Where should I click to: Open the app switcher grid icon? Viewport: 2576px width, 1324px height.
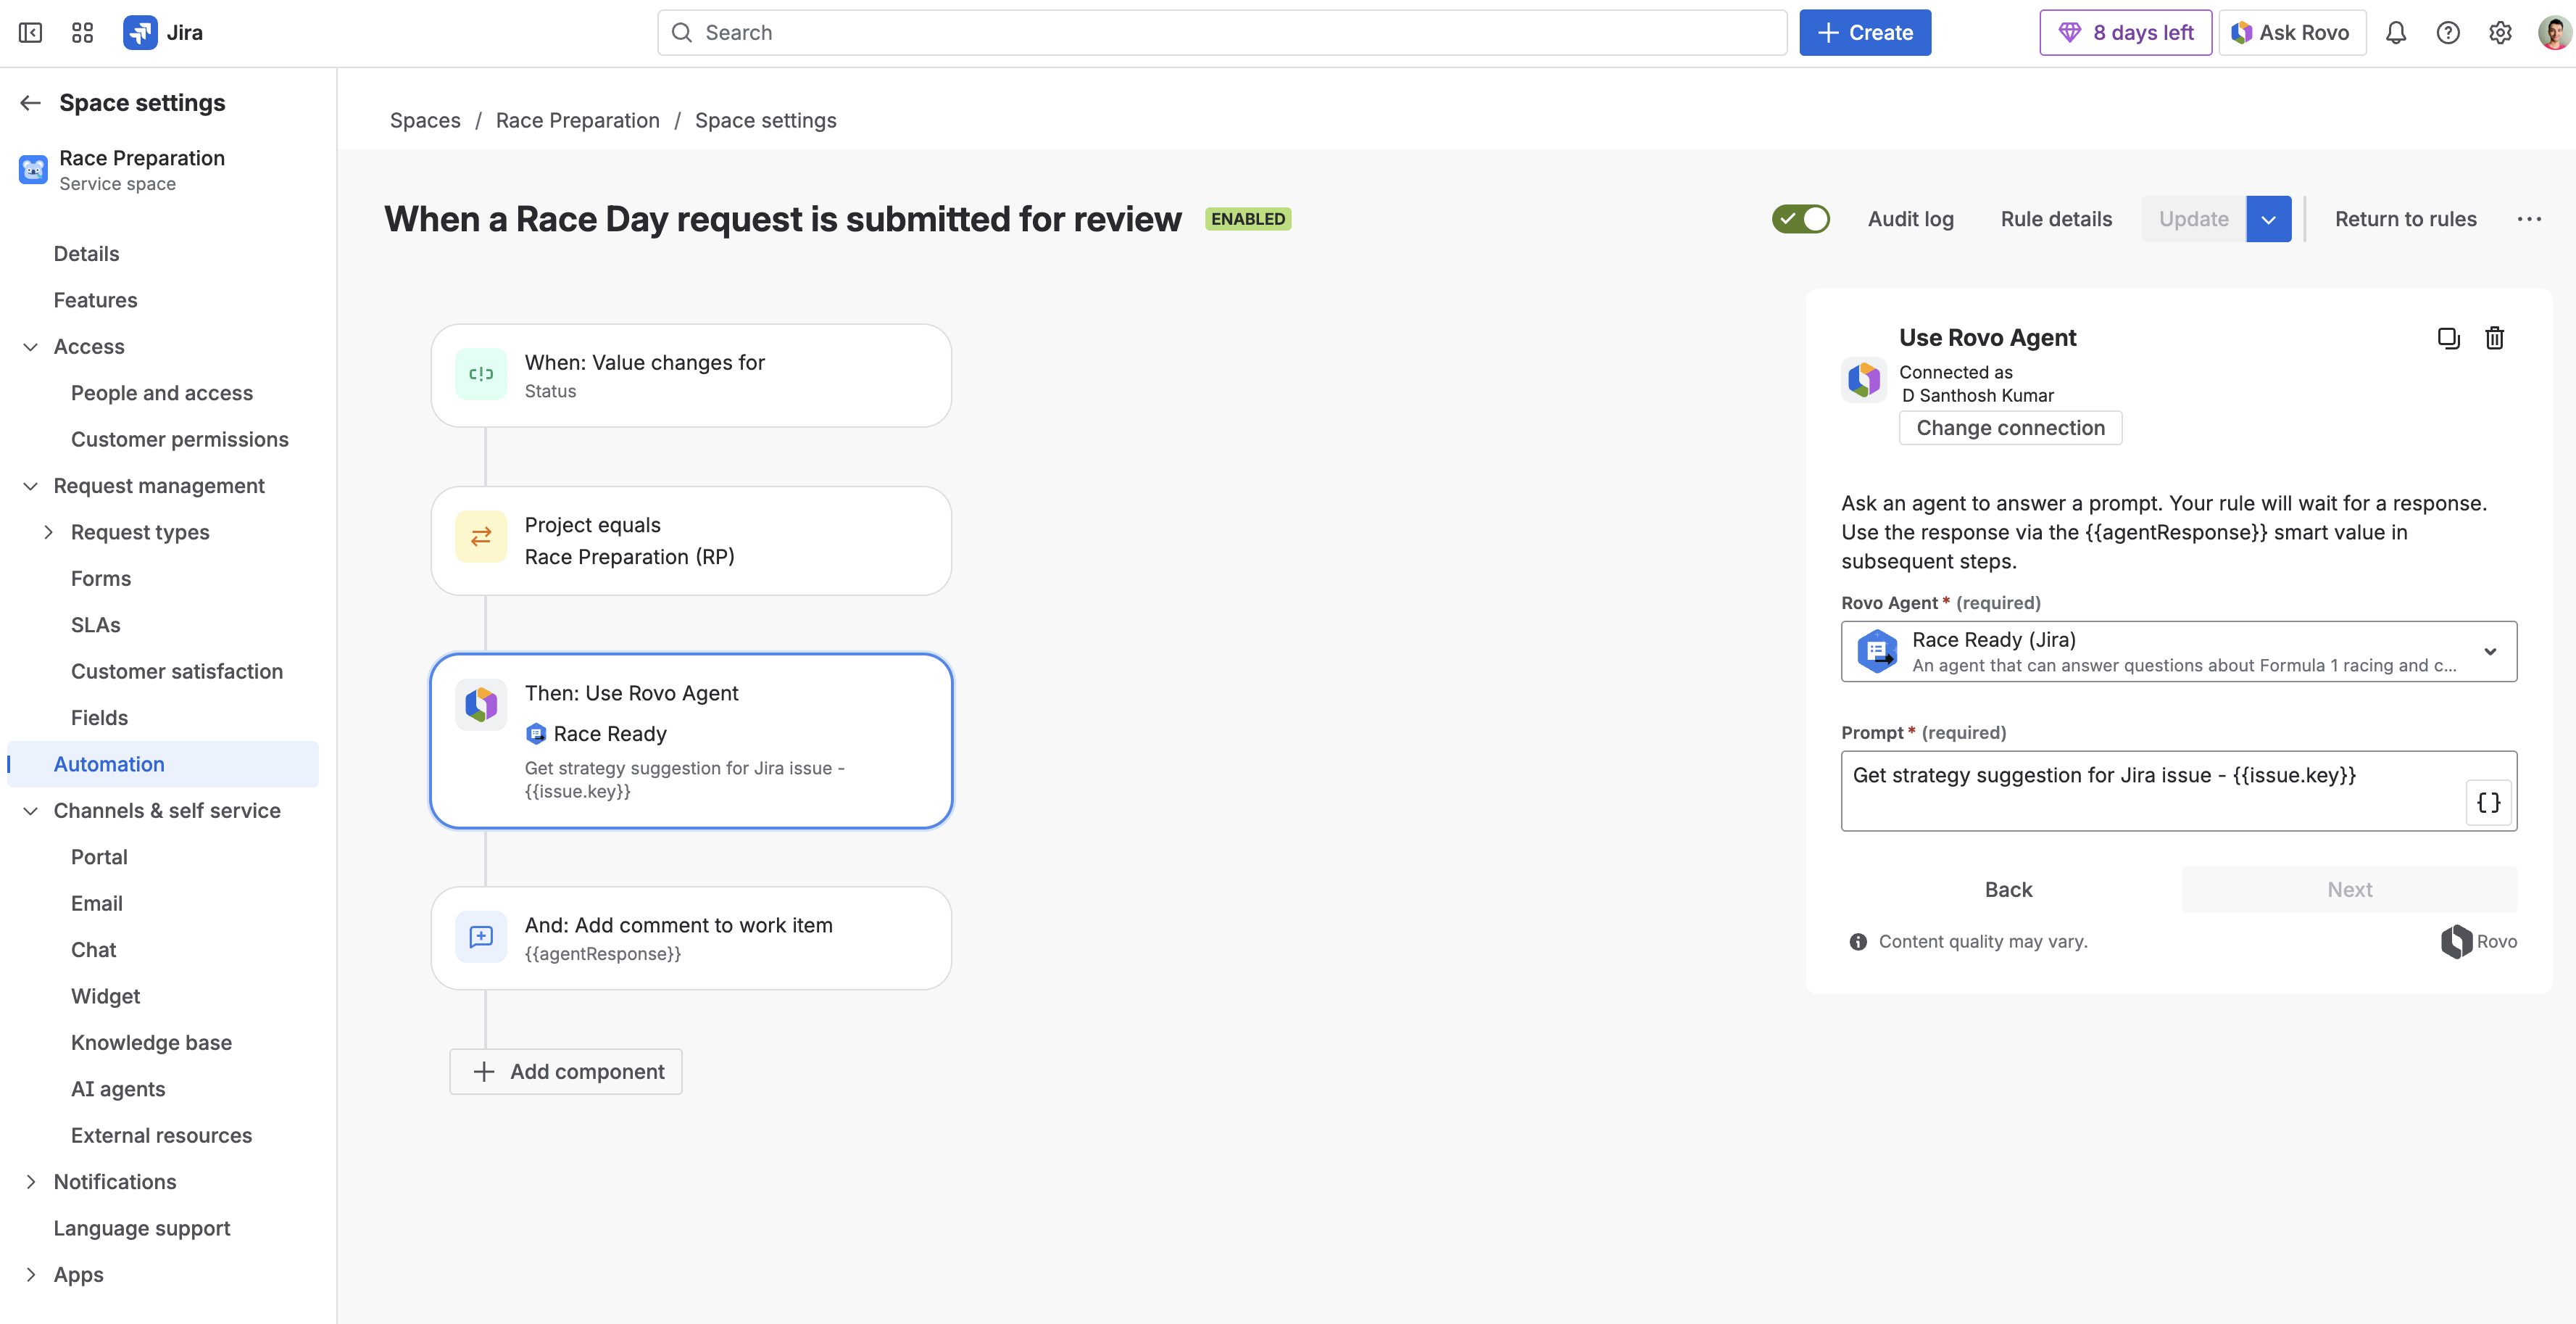coord(82,33)
